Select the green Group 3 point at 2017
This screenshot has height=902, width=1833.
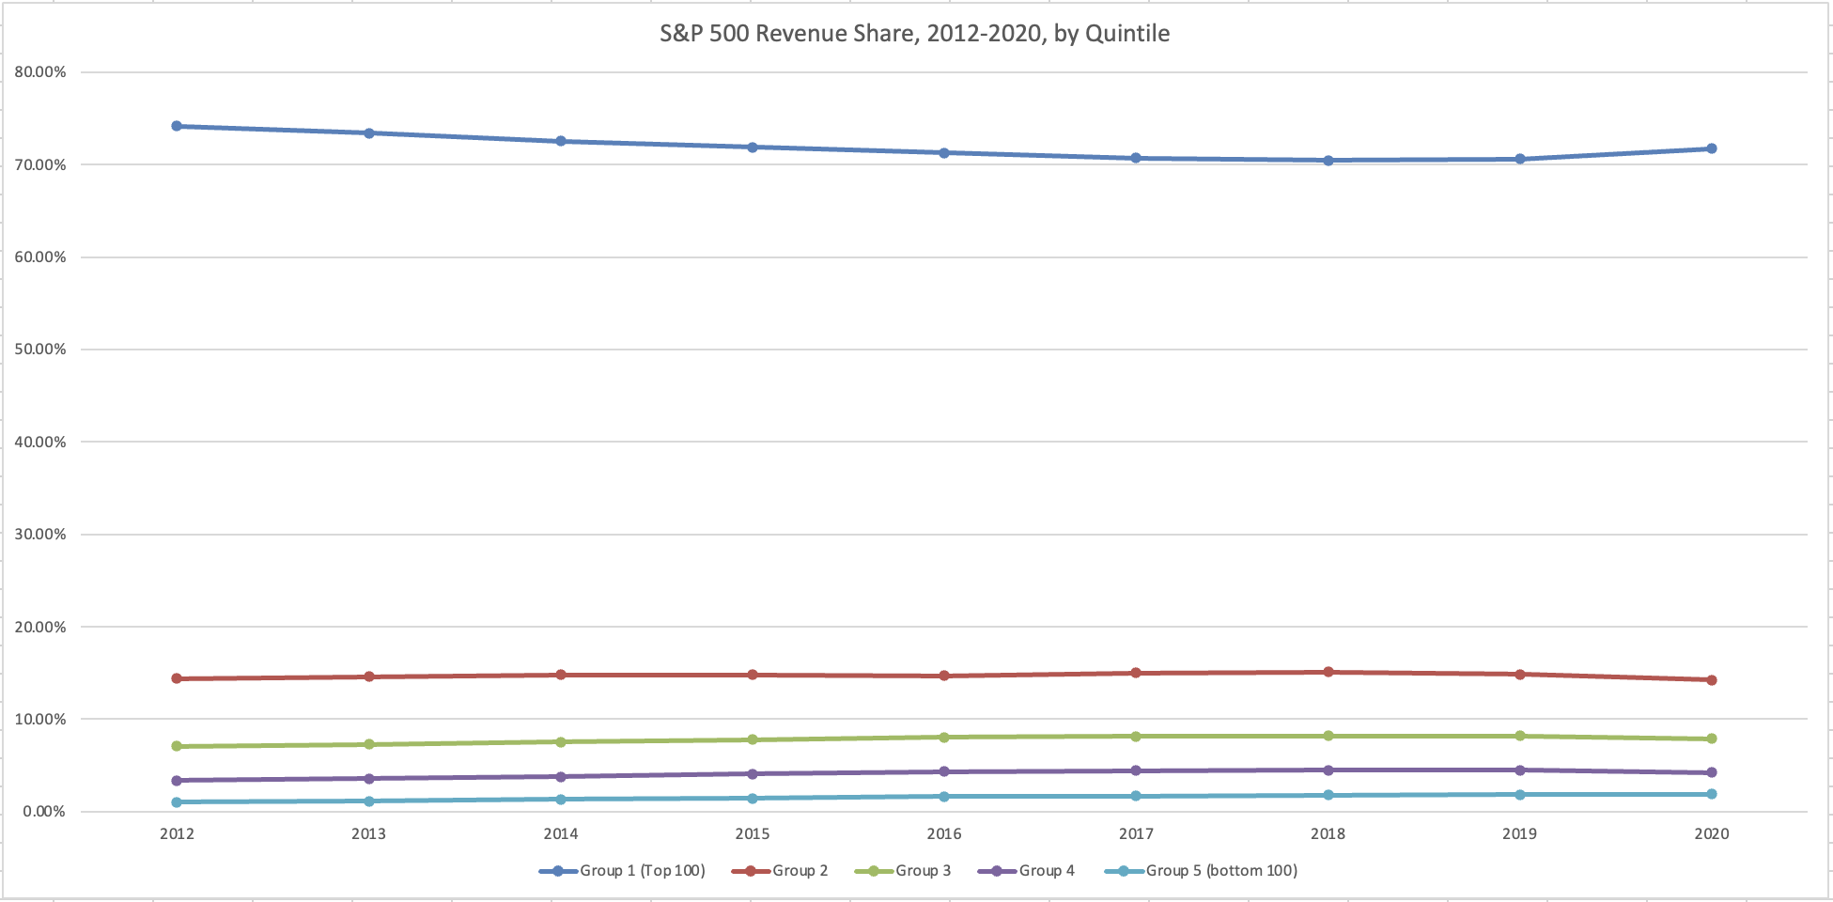coord(1136,737)
